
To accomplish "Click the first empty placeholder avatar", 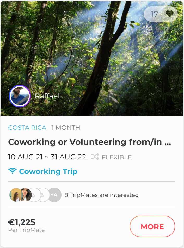I will click(35, 195).
